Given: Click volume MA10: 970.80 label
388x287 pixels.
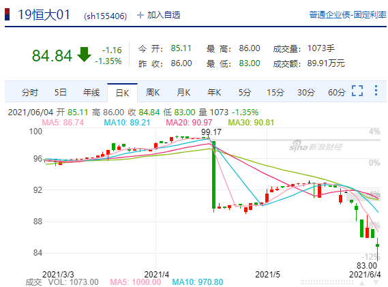Looking at the screenshot, I should coord(198,282).
